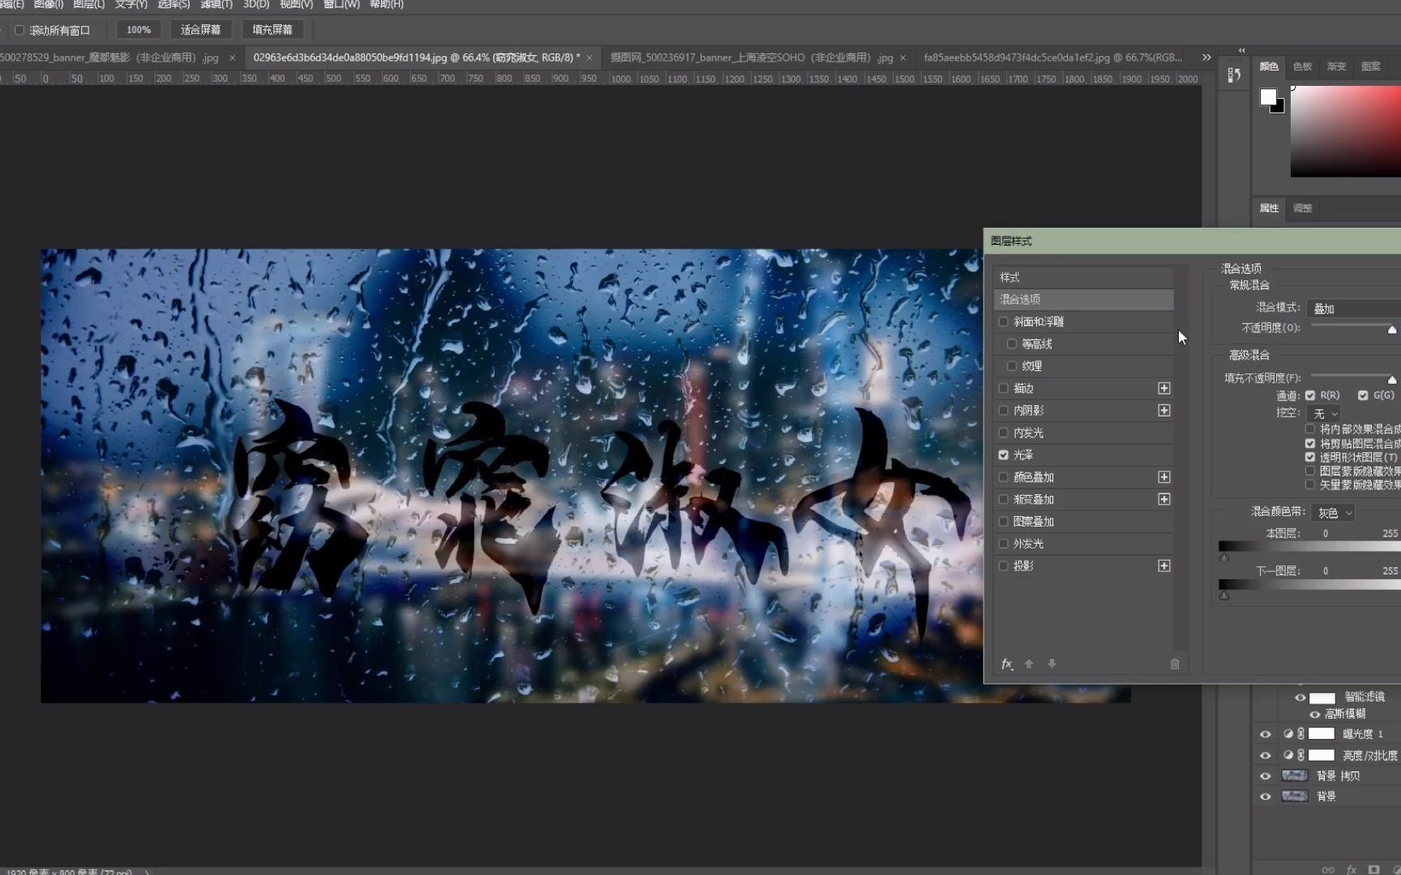Switch to the 调整 panel tab

tap(1303, 208)
